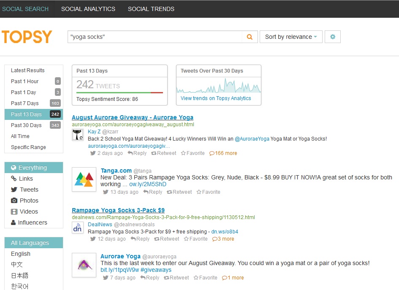Click into the "yoga socks" search field
The image size is (399, 290).
coord(155,37)
